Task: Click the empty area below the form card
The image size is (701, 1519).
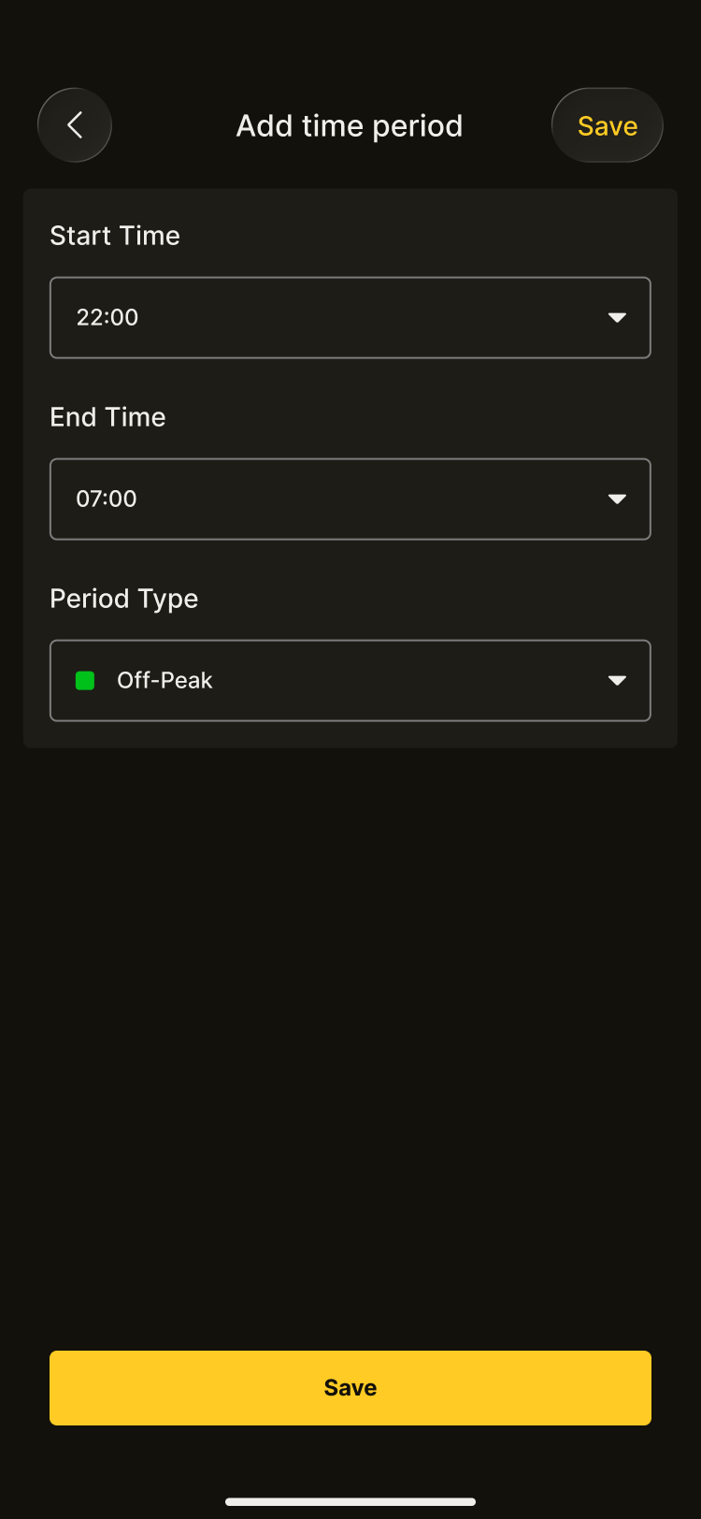Action: pos(350,1029)
